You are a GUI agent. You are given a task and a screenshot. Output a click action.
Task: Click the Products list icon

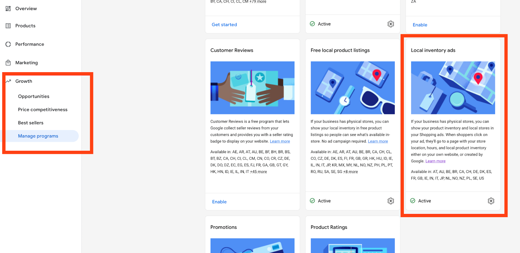(x=8, y=26)
